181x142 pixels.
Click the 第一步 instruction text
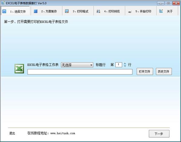36,22
